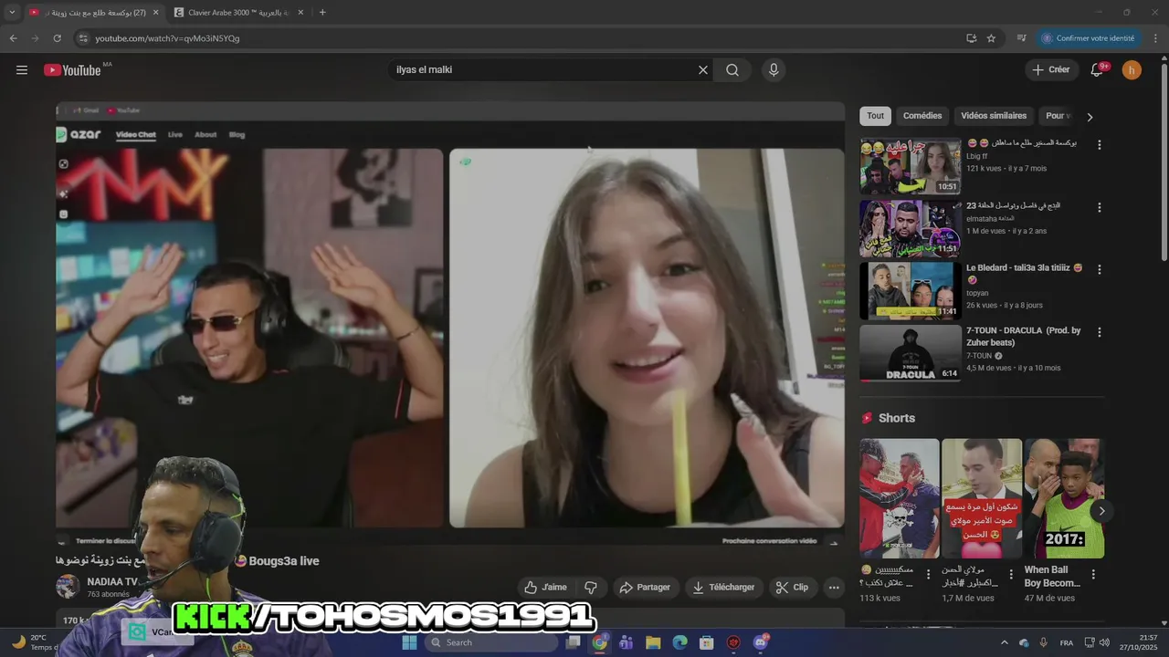Screen dimensions: 1169x657
Task: Open Microsoft Edge from taskbar
Action: click(679, 642)
